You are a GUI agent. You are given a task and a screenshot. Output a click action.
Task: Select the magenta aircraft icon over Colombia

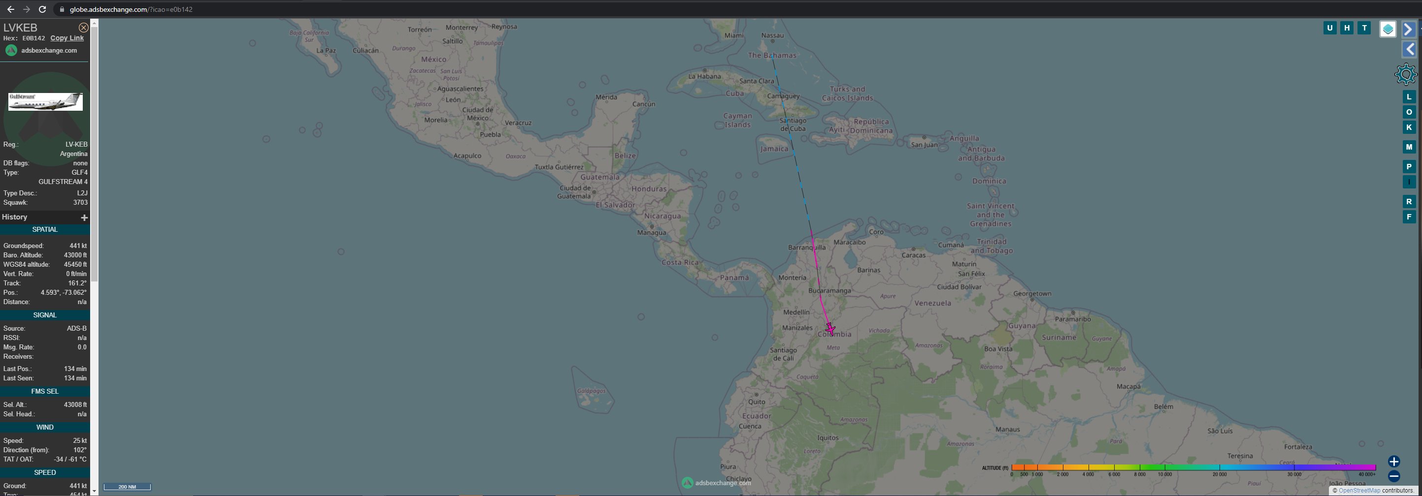(829, 329)
